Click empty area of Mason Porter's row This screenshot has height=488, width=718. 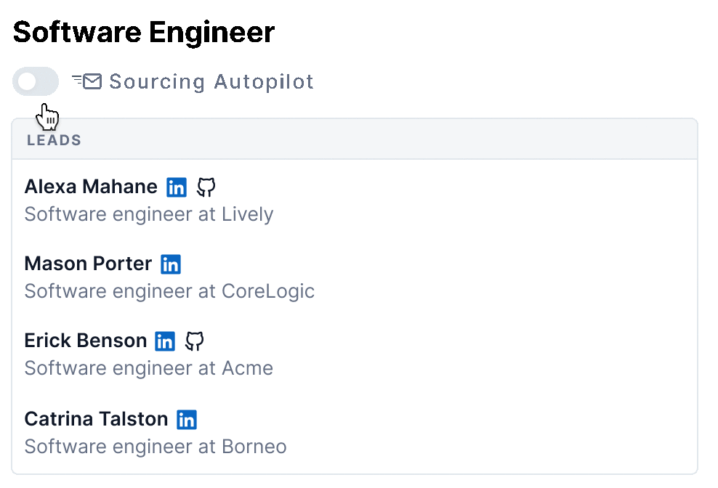point(509,277)
